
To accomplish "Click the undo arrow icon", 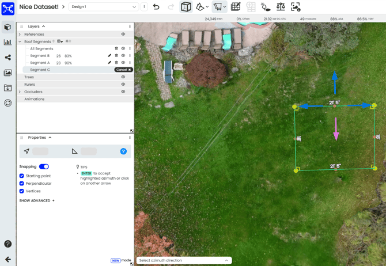I will tap(156, 7).
